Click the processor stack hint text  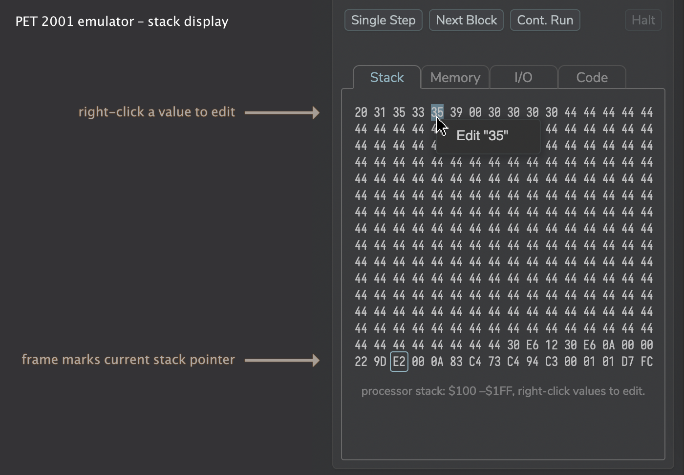503,391
